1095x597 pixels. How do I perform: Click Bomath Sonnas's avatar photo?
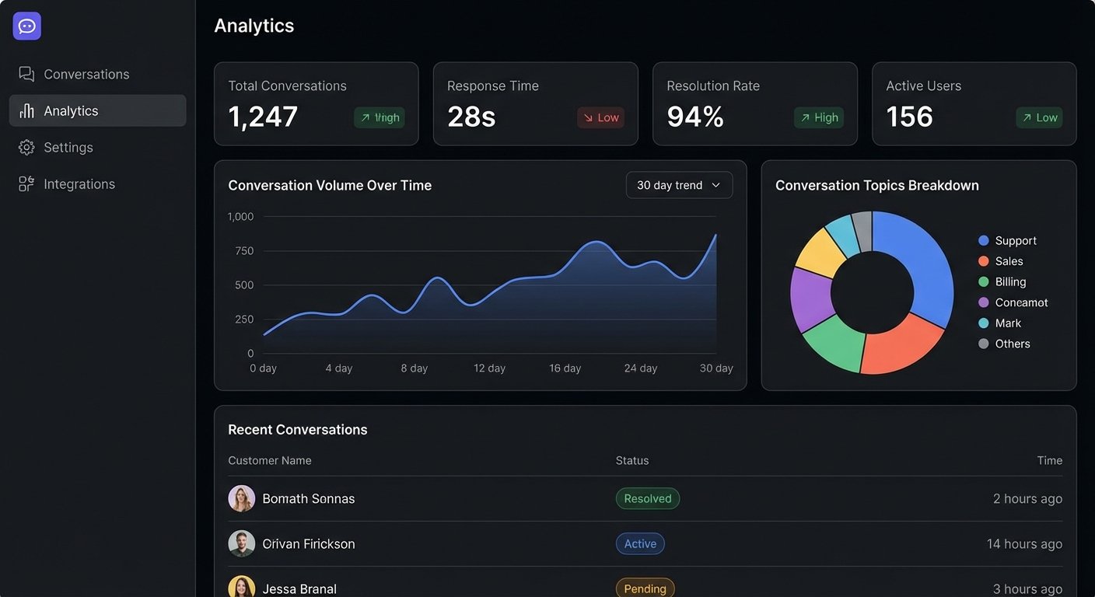pyautogui.click(x=241, y=499)
